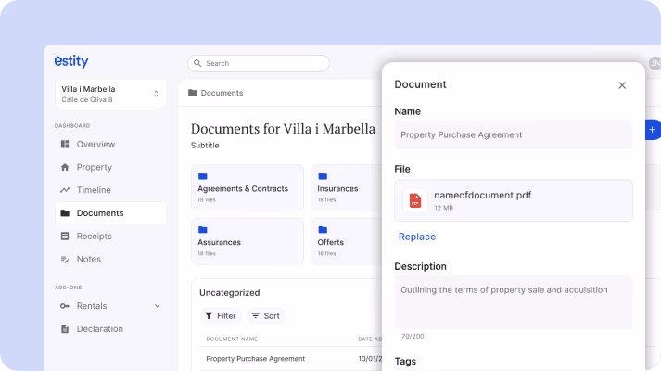Click the Insurances folder icon
Viewport: 661px width, 371px height.
tap(323, 176)
